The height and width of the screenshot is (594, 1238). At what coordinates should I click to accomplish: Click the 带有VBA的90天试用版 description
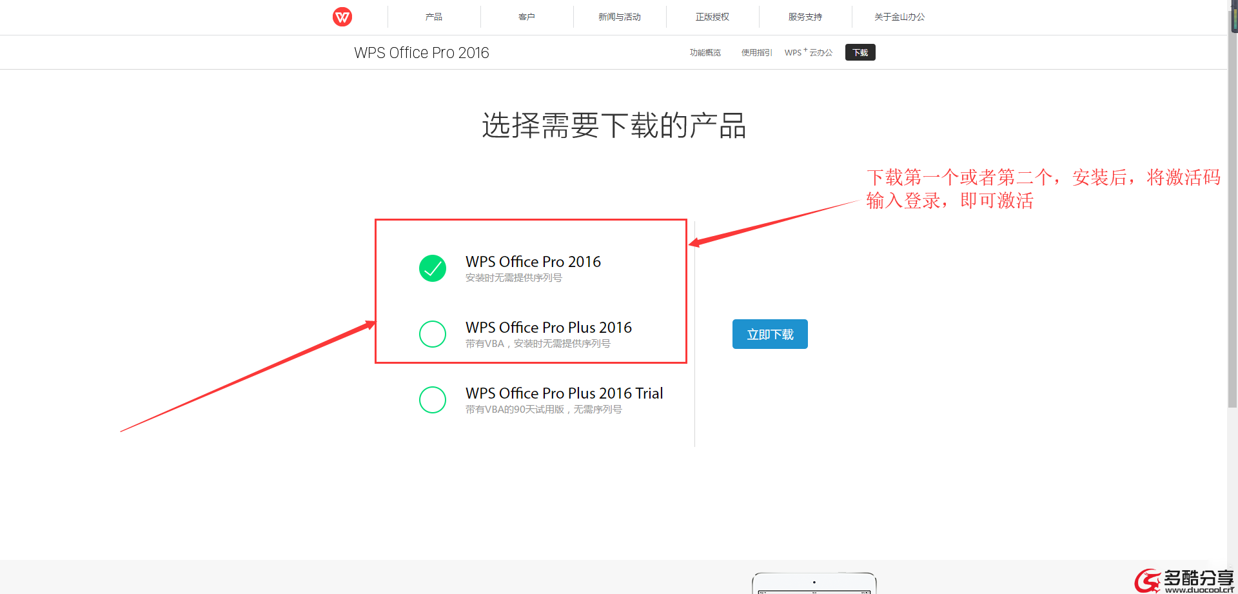click(544, 410)
